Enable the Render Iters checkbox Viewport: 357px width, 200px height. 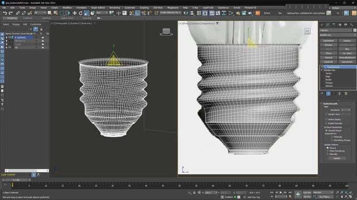click(x=326, y=114)
